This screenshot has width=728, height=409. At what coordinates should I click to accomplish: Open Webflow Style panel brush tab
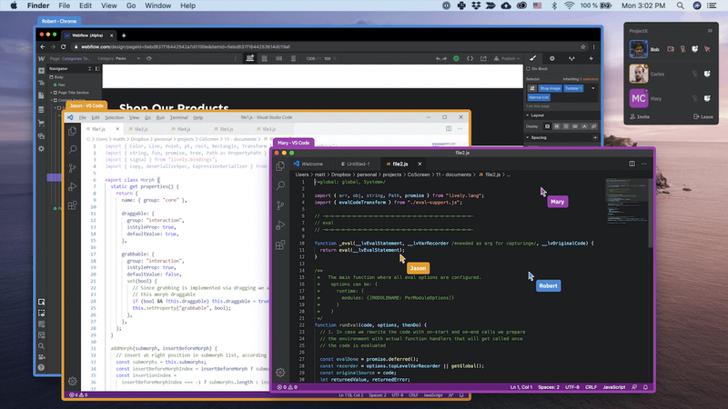(533, 58)
